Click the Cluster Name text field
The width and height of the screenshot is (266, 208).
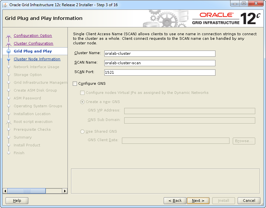160,53
